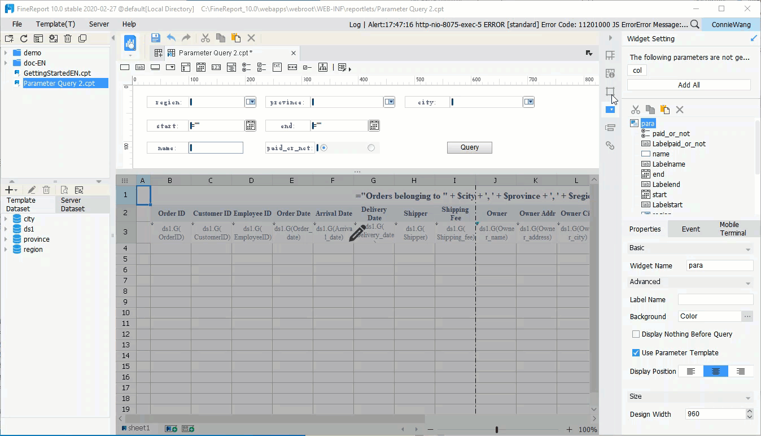Open the province dropdown arrow in the parameter pane
Screen dimensions: 761x436
[x=390, y=102]
